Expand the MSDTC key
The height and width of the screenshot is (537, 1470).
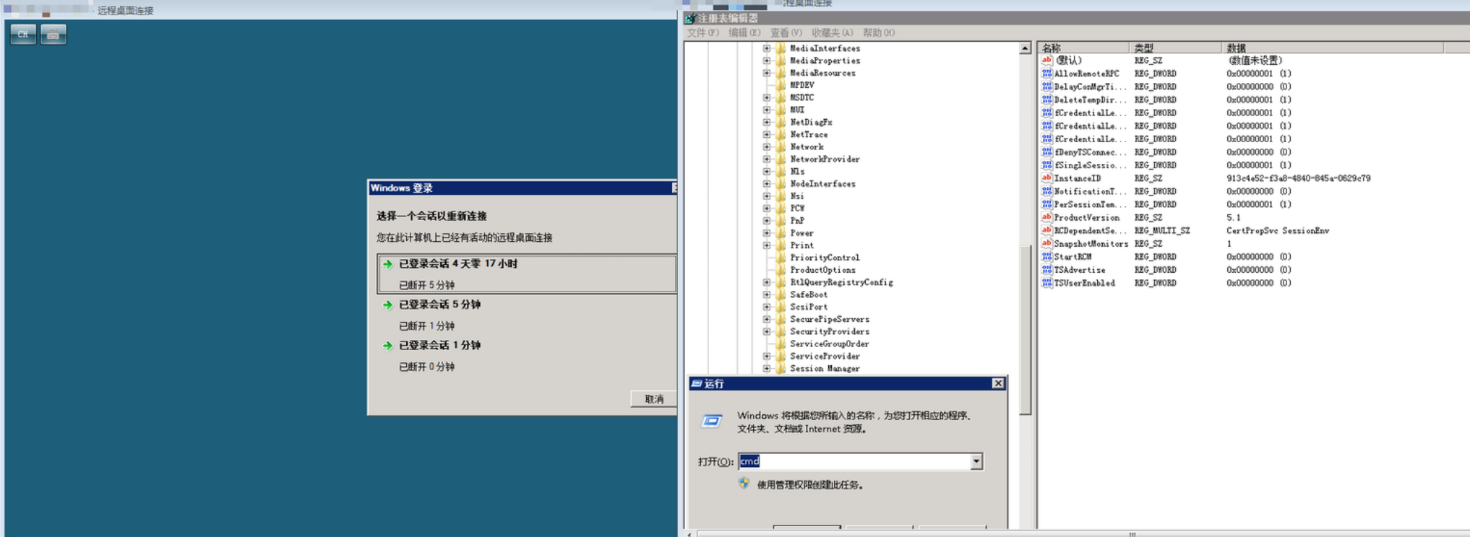767,97
